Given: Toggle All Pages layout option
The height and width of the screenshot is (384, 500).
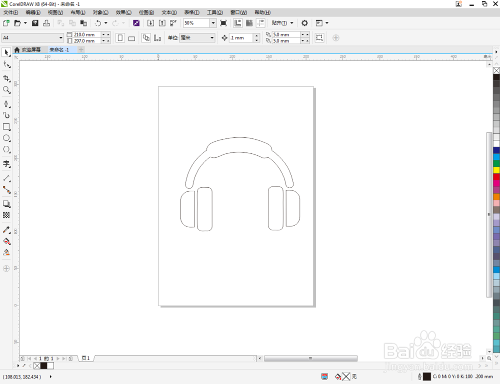Looking at the screenshot, I should (x=145, y=38).
